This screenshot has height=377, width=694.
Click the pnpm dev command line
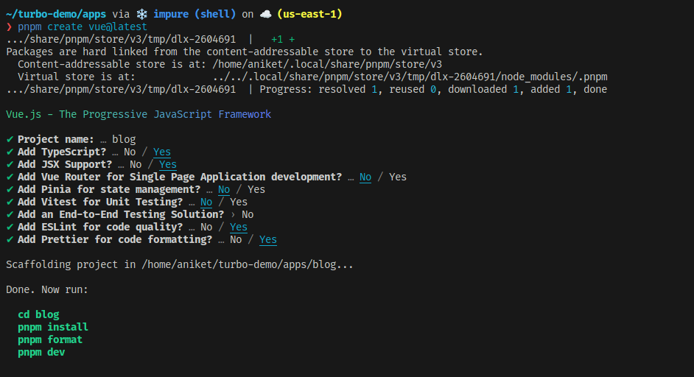tap(41, 352)
